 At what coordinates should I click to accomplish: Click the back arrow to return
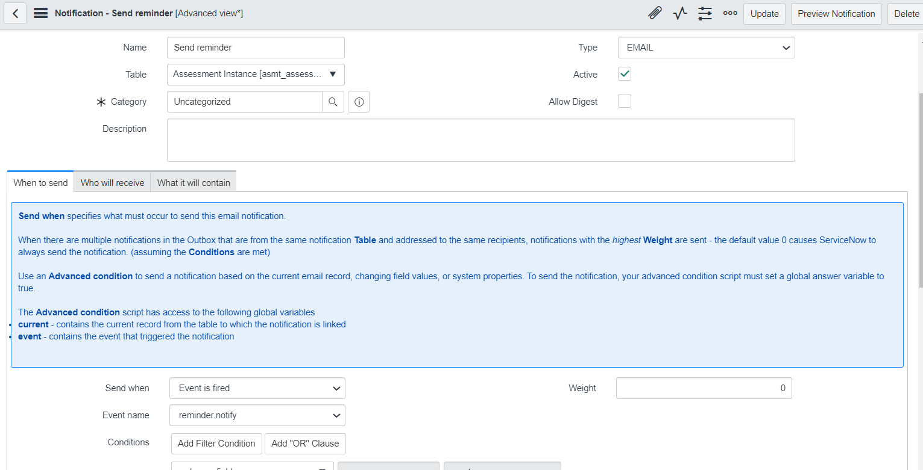(x=14, y=13)
